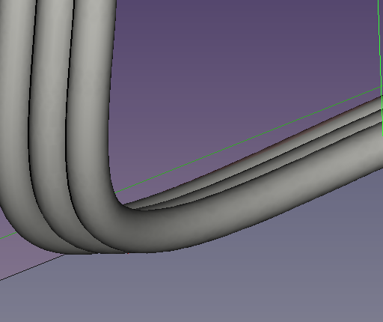Image resolution: width=383 pixels, height=322 pixels.
Task: Click the dark seam between middle and right tubes
Action: tap(70, 100)
